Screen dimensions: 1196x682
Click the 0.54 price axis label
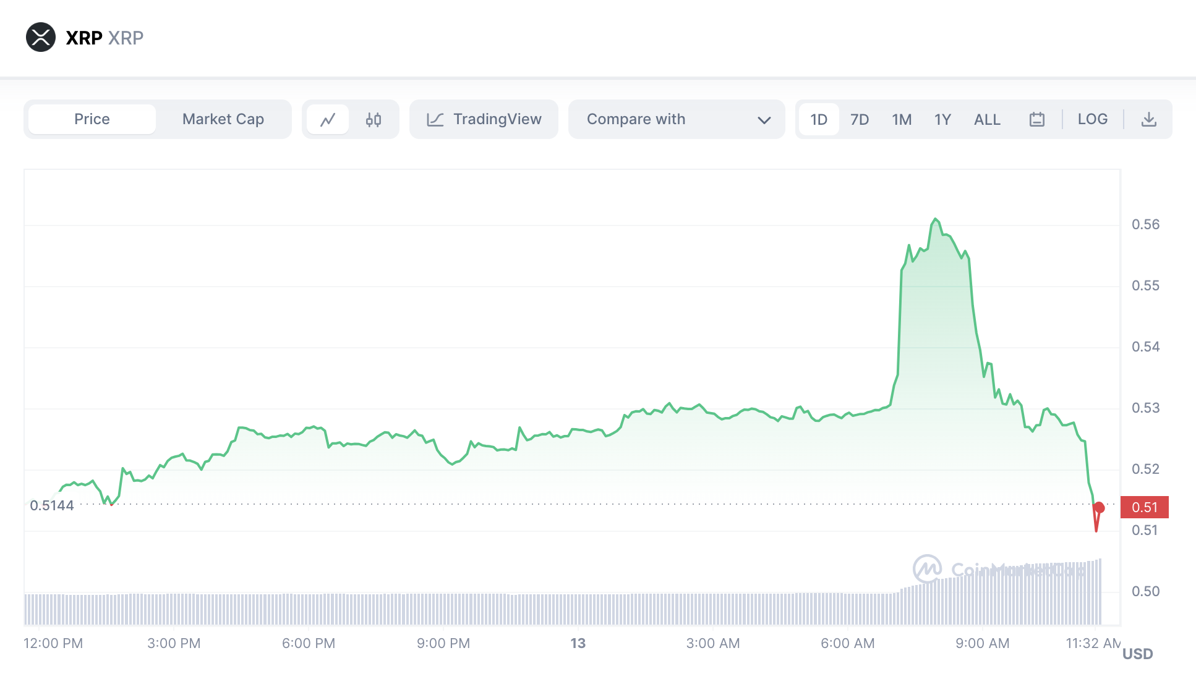1145,347
